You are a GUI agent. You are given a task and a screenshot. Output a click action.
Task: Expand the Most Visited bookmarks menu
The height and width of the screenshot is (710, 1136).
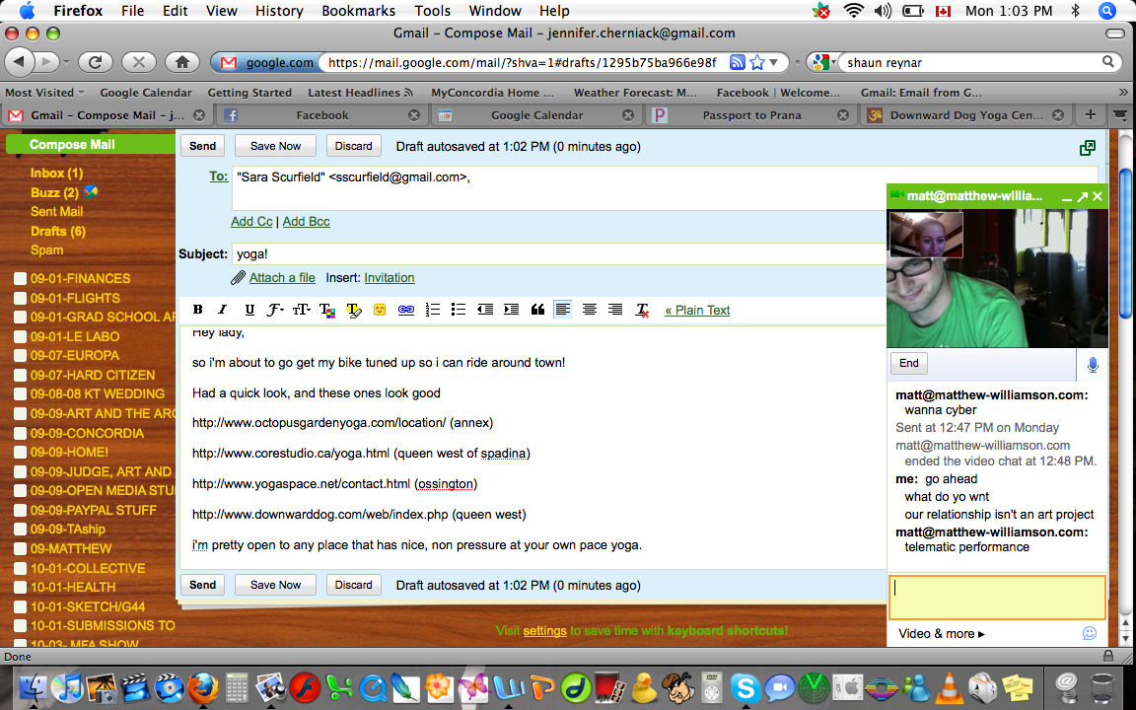45,93
